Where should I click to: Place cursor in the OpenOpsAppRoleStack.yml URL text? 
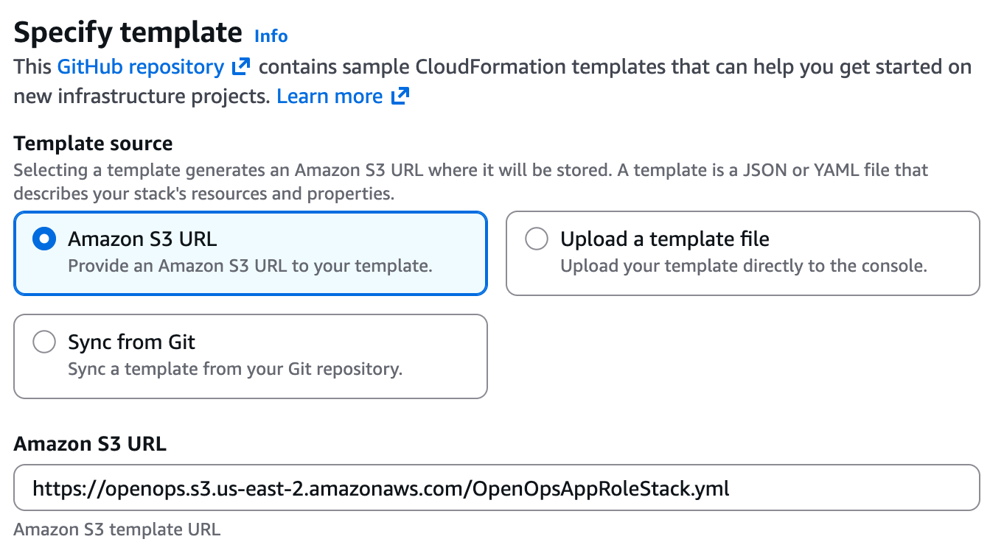coord(380,488)
